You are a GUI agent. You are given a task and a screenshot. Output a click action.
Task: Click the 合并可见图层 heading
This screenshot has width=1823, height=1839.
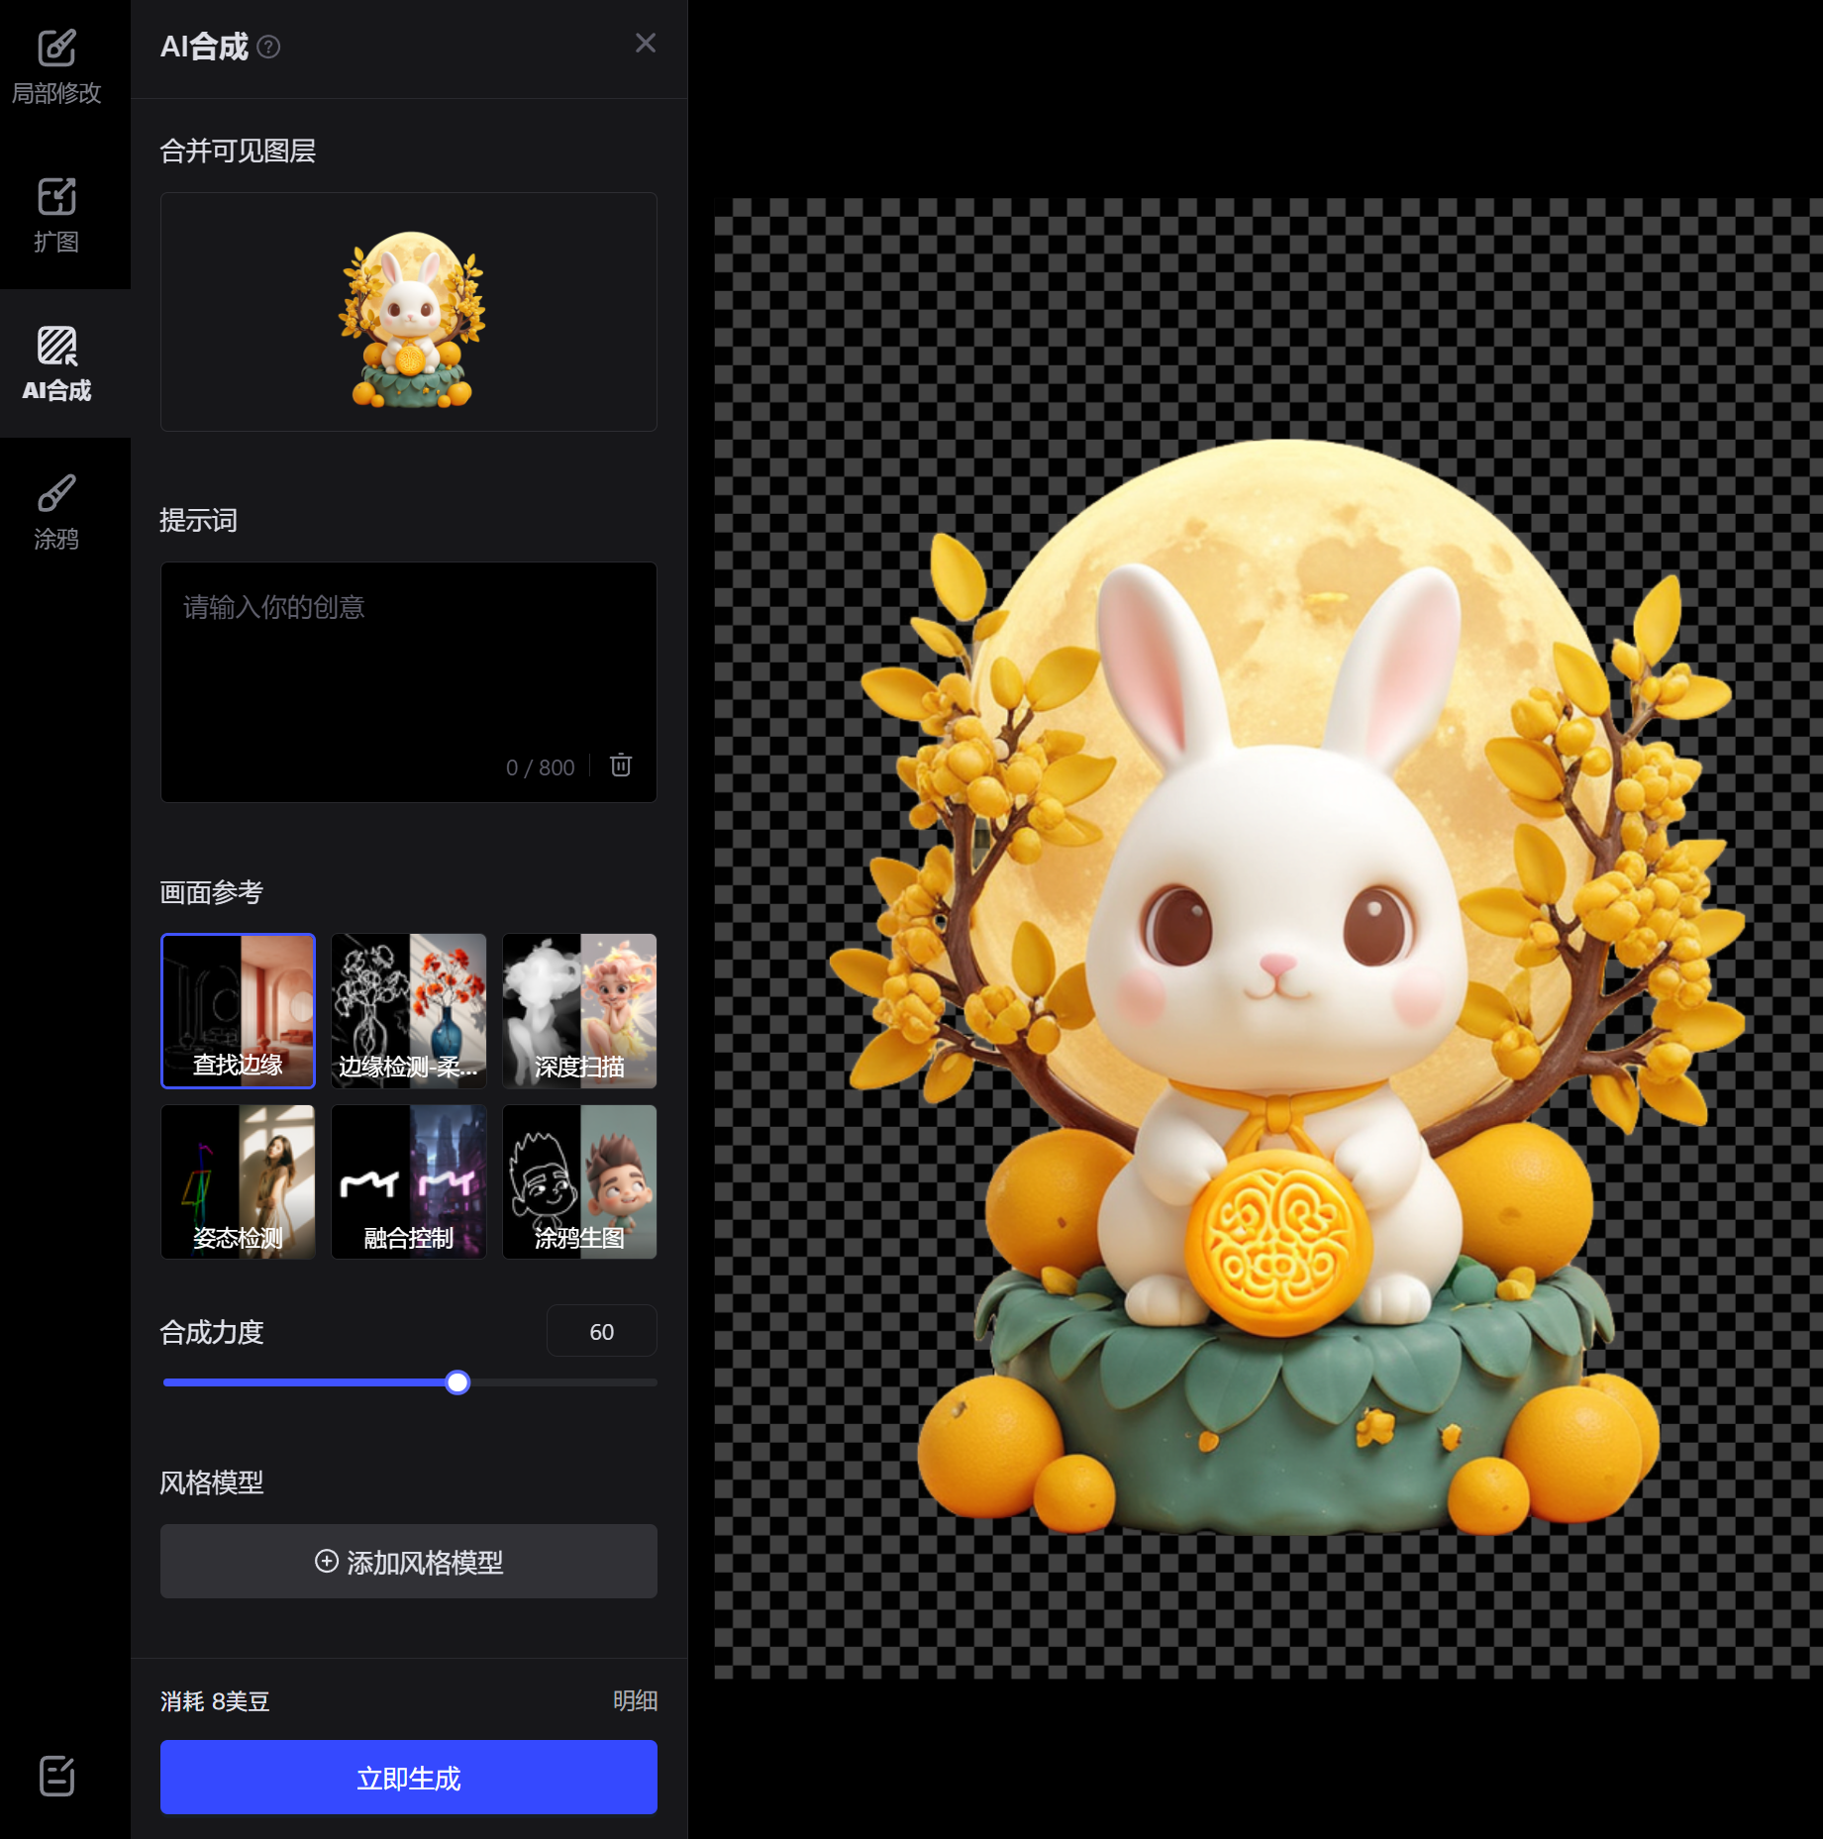tap(238, 151)
